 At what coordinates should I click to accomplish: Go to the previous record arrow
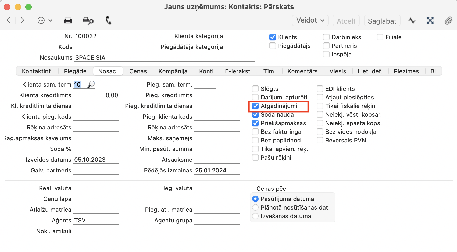[x=9, y=20]
